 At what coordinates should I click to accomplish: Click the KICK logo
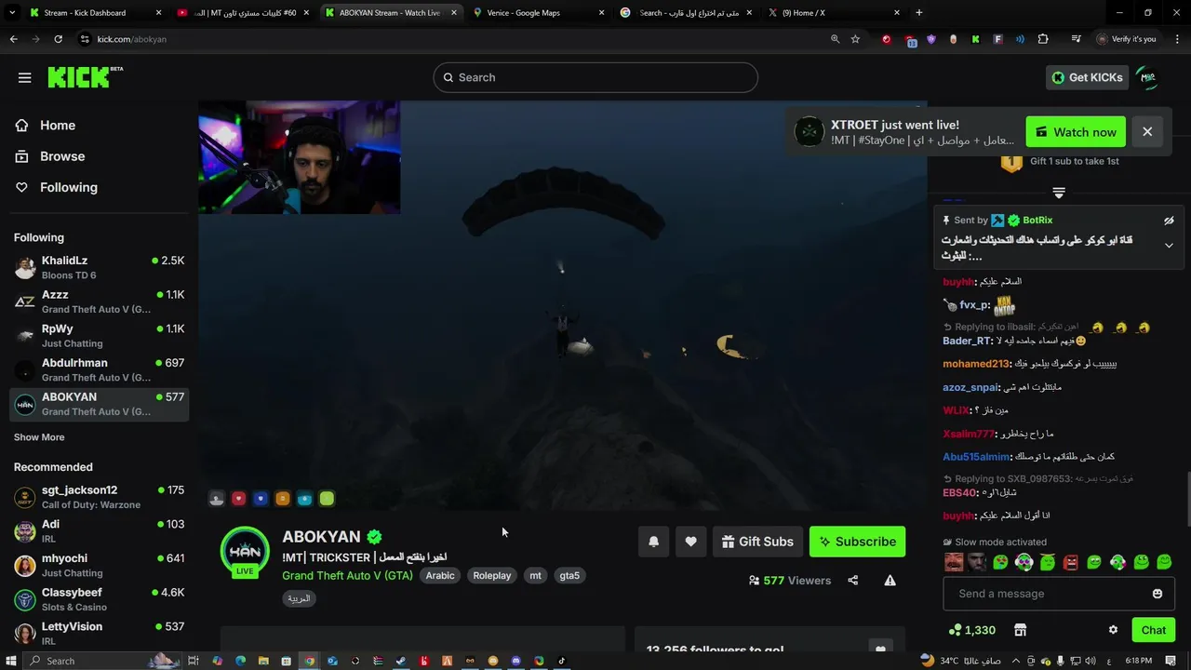tap(85, 77)
